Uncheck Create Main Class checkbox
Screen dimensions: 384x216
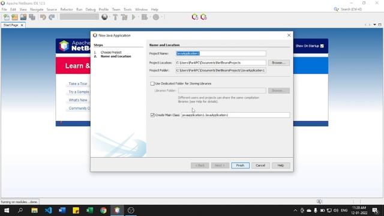point(152,115)
